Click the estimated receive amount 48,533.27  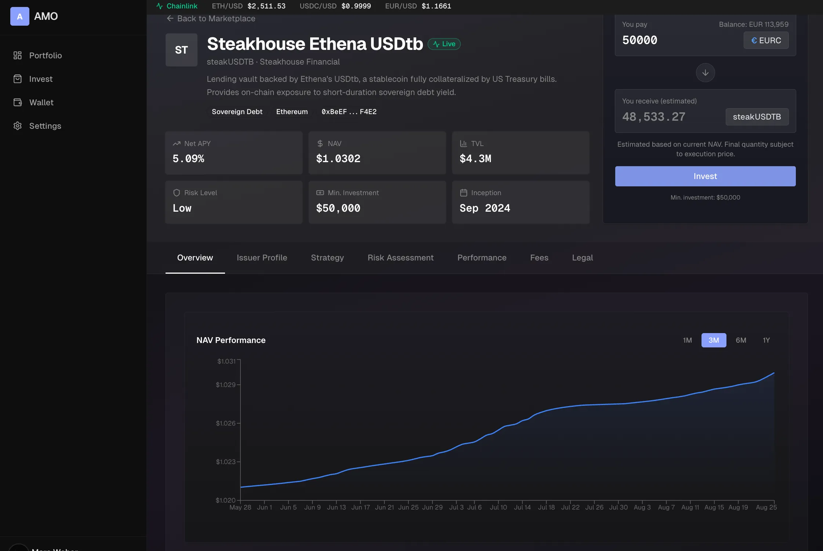653,117
